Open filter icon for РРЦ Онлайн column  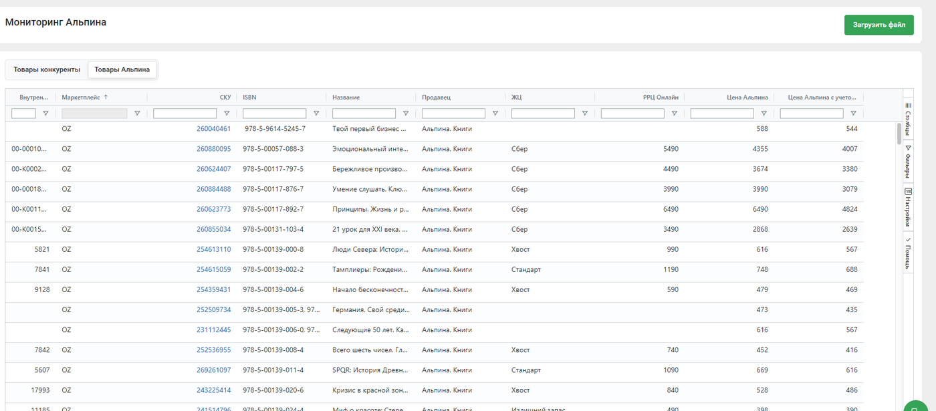(x=675, y=114)
